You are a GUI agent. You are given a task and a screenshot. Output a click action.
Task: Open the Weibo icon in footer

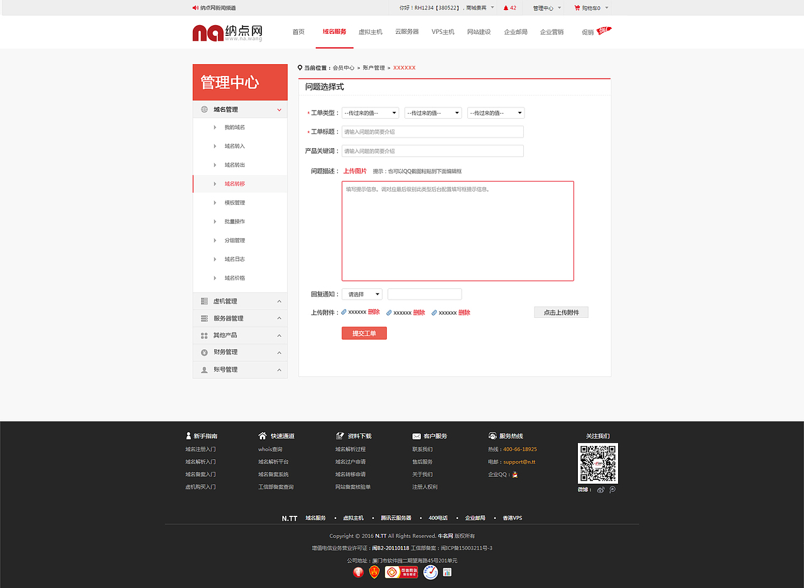[600, 489]
